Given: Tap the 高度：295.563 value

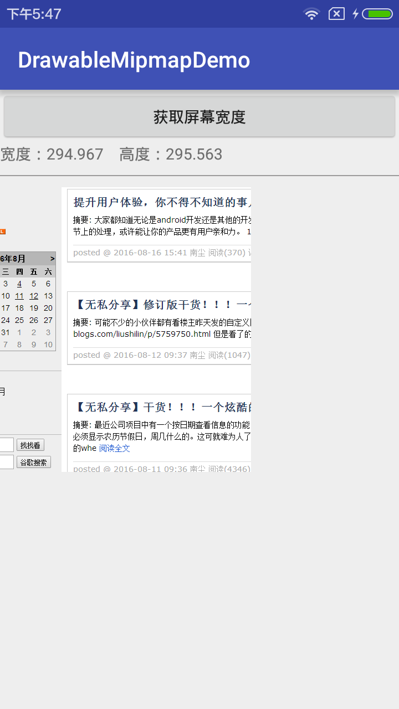Looking at the screenshot, I should pos(171,154).
